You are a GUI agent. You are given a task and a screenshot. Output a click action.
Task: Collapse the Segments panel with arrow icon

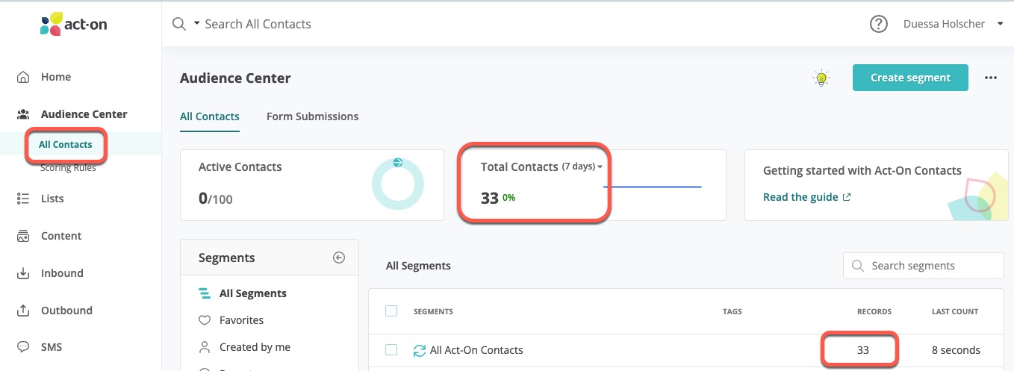pyautogui.click(x=339, y=258)
